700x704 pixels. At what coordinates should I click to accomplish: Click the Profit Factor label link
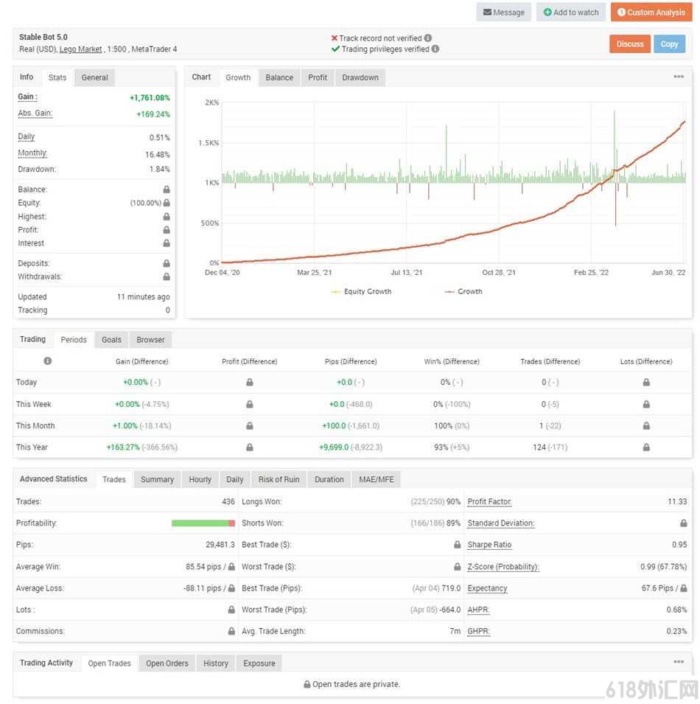489,502
